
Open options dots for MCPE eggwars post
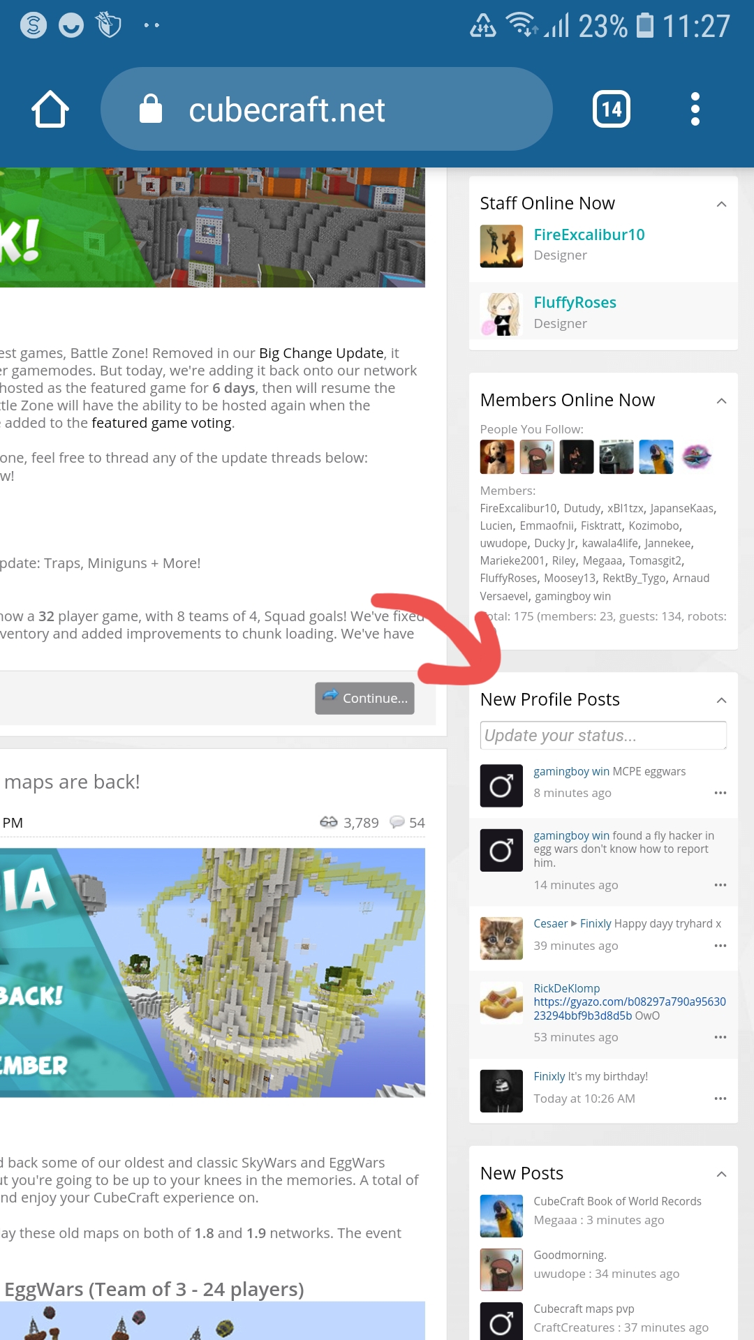pyautogui.click(x=720, y=793)
